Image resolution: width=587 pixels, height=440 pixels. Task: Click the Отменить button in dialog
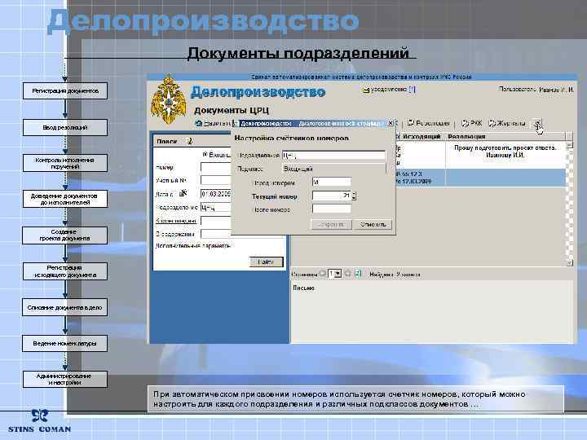tap(373, 224)
